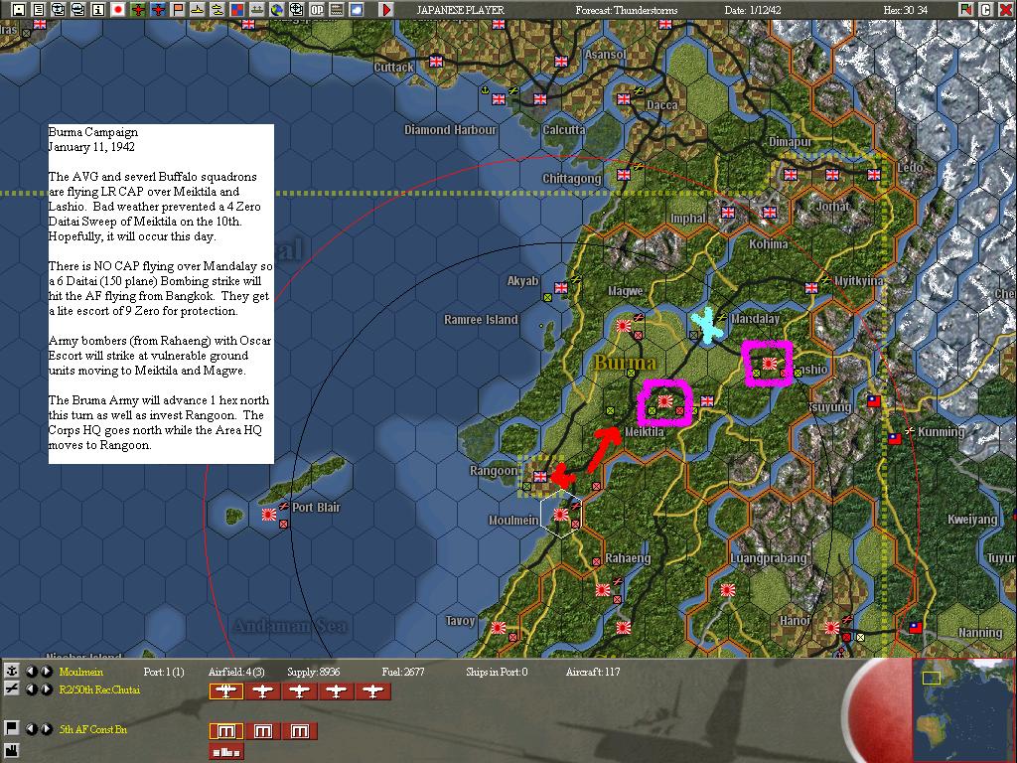Open the save game disk icon
This screenshot has width=1017, height=763.
(19, 9)
